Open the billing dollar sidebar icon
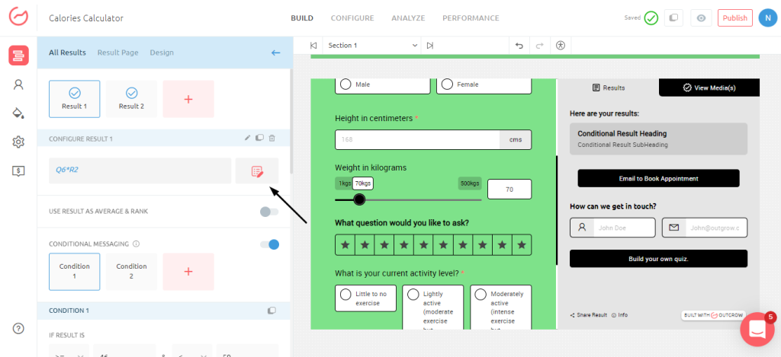781x357 pixels. 18,171
